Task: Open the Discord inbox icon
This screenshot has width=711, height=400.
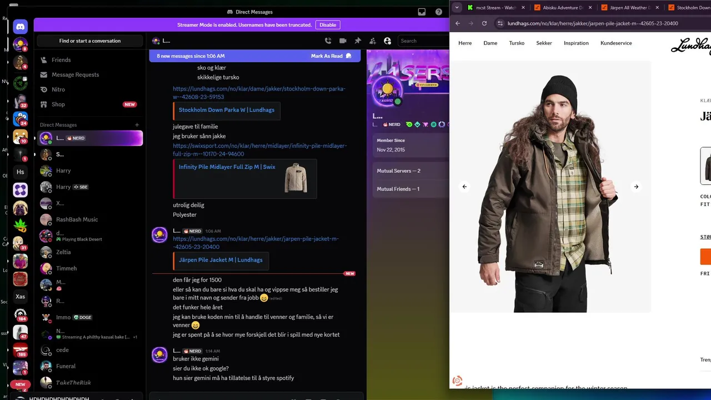Action: 422,12
